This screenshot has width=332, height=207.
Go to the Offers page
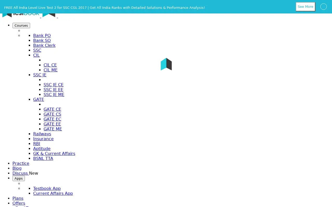point(19,203)
